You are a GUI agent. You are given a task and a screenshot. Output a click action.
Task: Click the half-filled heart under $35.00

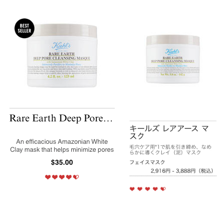(76, 177)
